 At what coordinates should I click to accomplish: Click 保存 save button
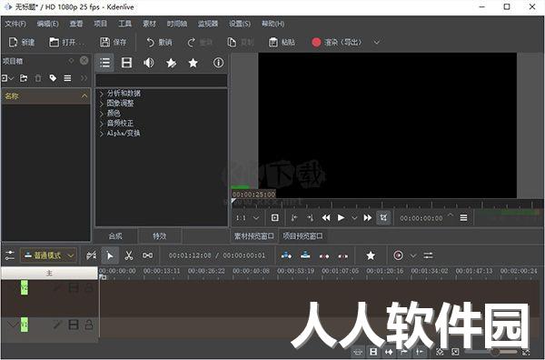(x=114, y=43)
